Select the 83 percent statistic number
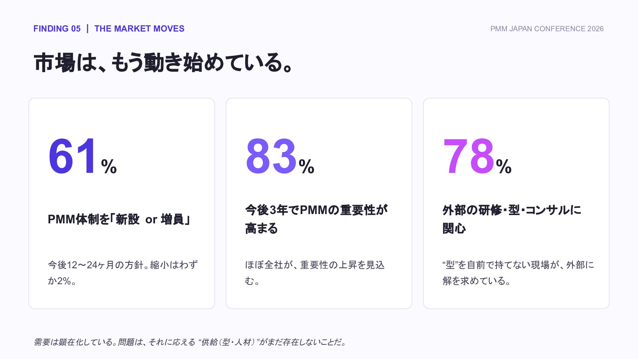The image size is (638, 359). [271, 156]
